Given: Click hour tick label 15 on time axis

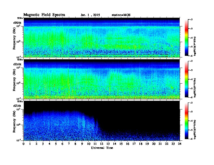Looking at the screenshot, I should tap(121, 144).
